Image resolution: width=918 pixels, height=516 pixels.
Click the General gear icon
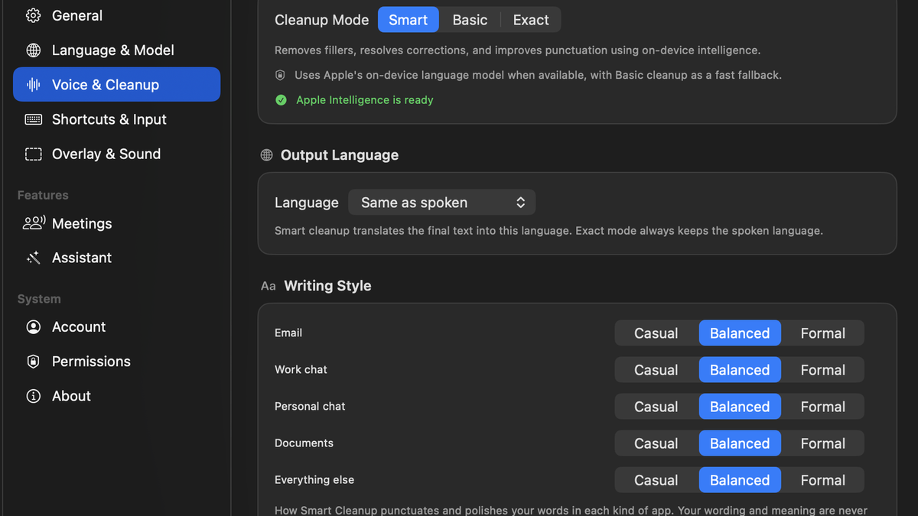click(x=34, y=15)
